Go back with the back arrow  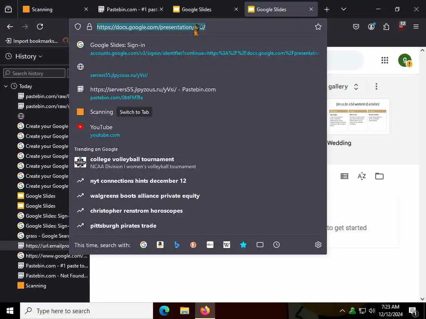coord(10,27)
